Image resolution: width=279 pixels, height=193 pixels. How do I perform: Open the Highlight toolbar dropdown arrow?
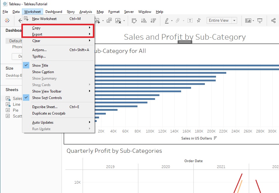click(x=172, y=21)
